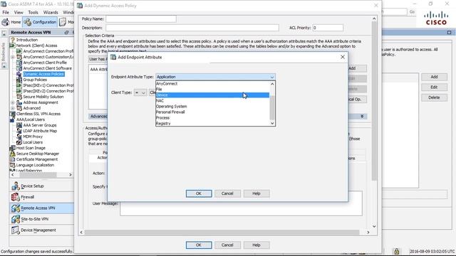456x256 pixels.
Task: Open the Client Type operator dropdown
Action: point(140,92)
